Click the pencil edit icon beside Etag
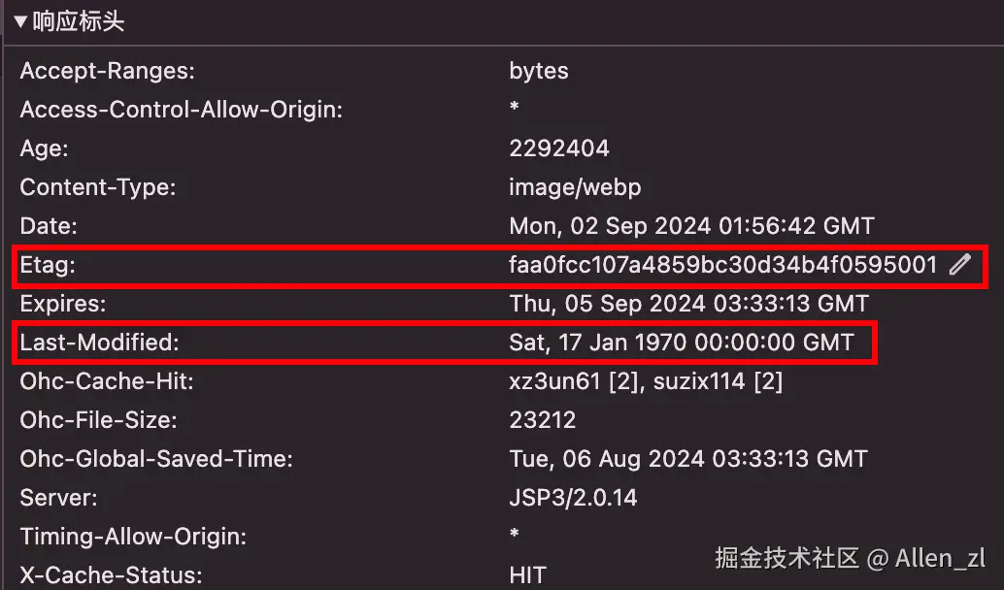 [x=960, y=265]
